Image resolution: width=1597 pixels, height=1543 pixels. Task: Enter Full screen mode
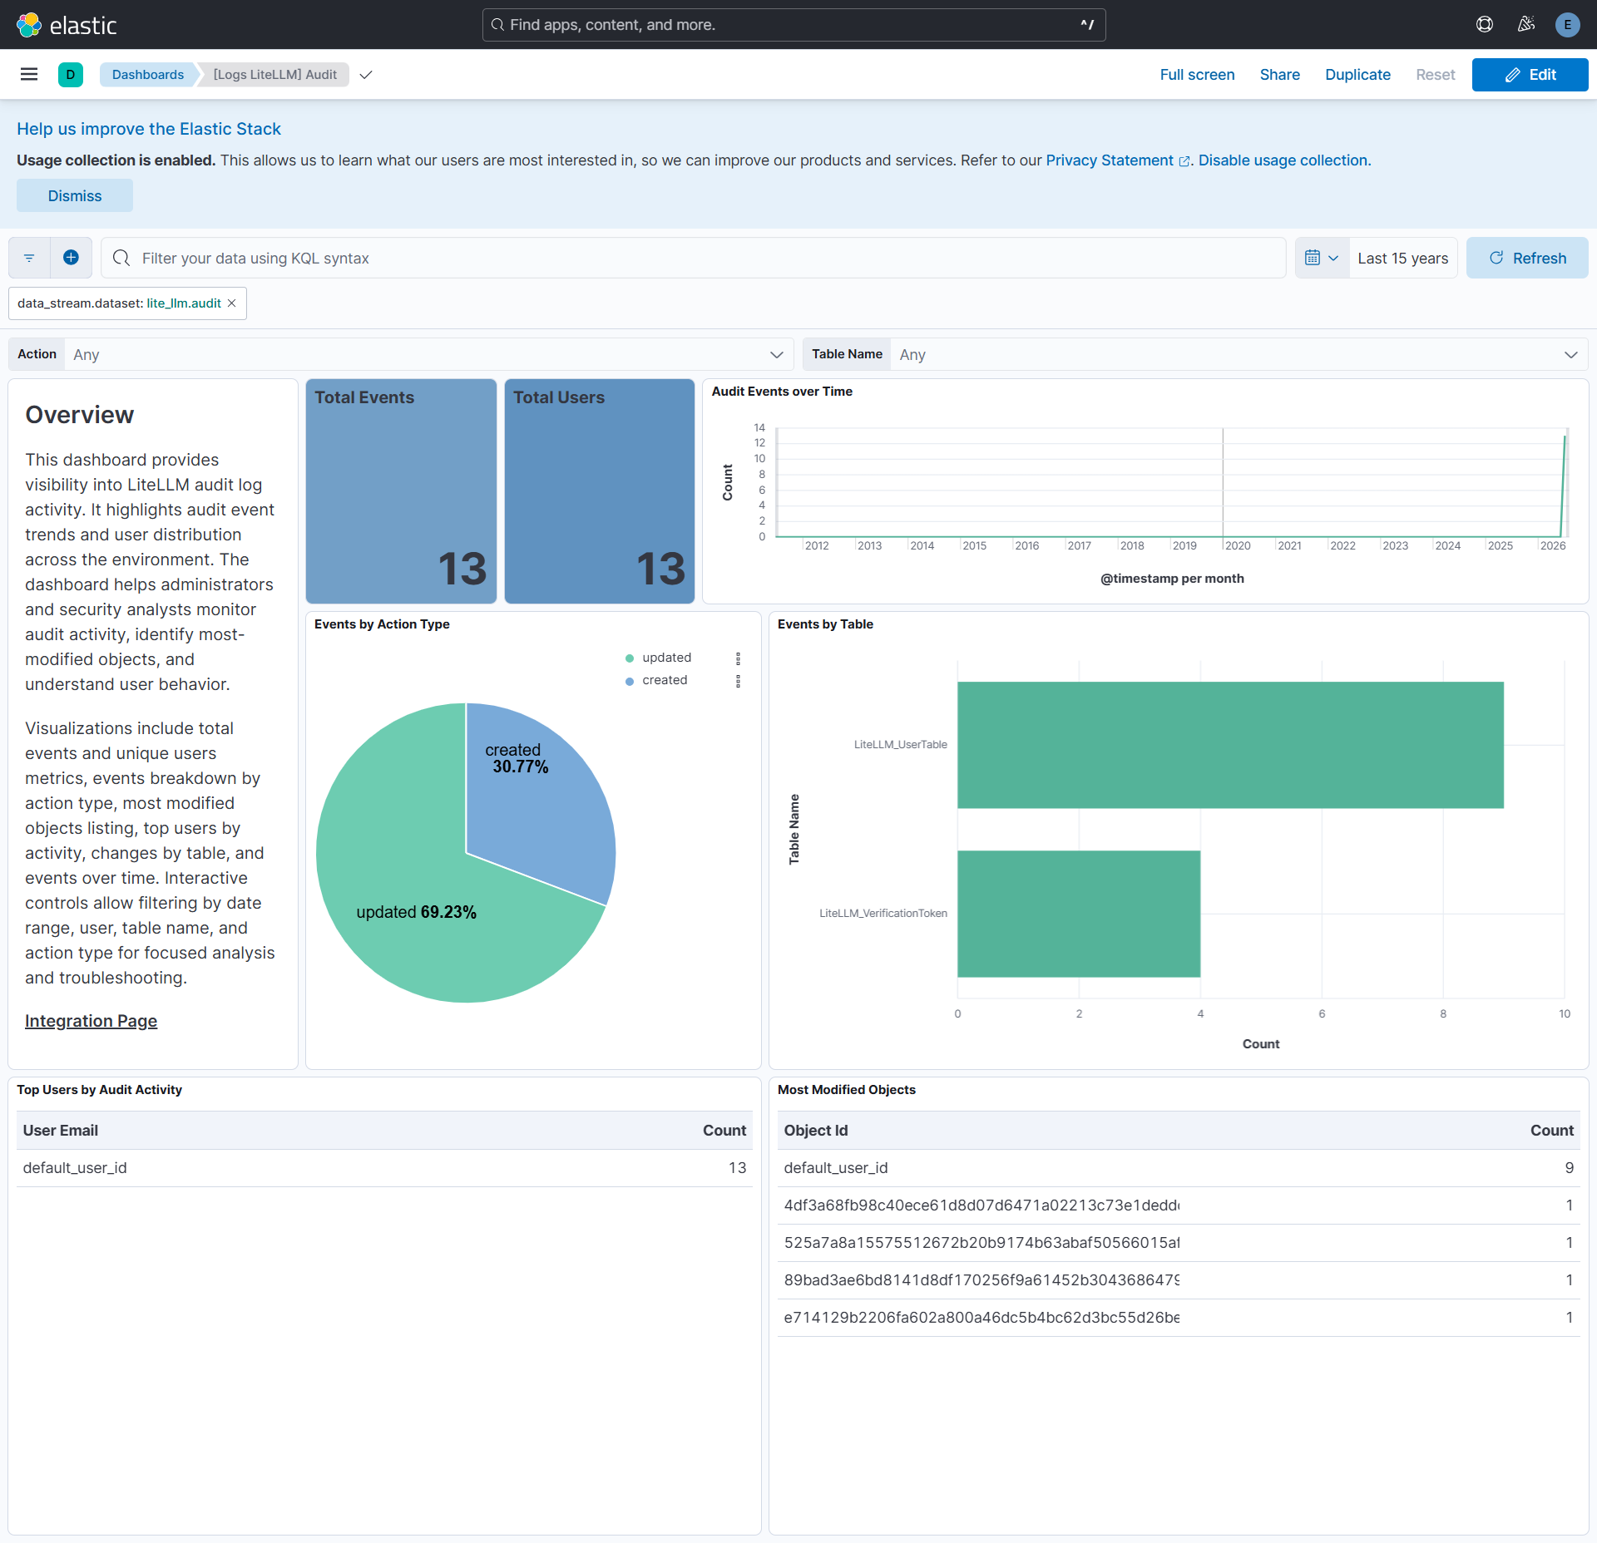pos(1197,75)
